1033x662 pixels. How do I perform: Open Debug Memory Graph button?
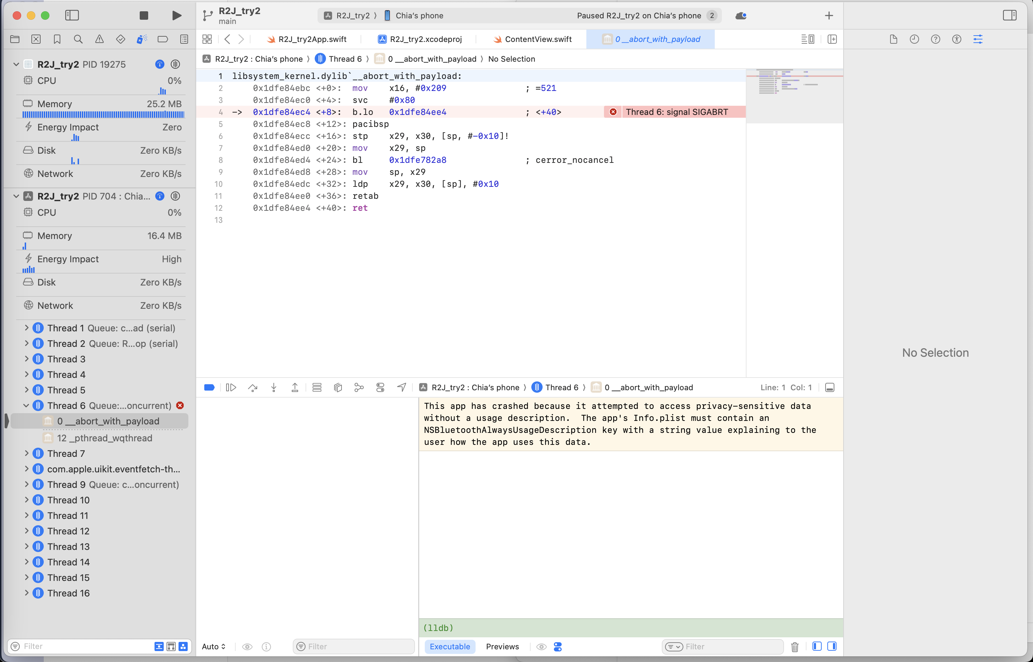(x=359, y=388)
